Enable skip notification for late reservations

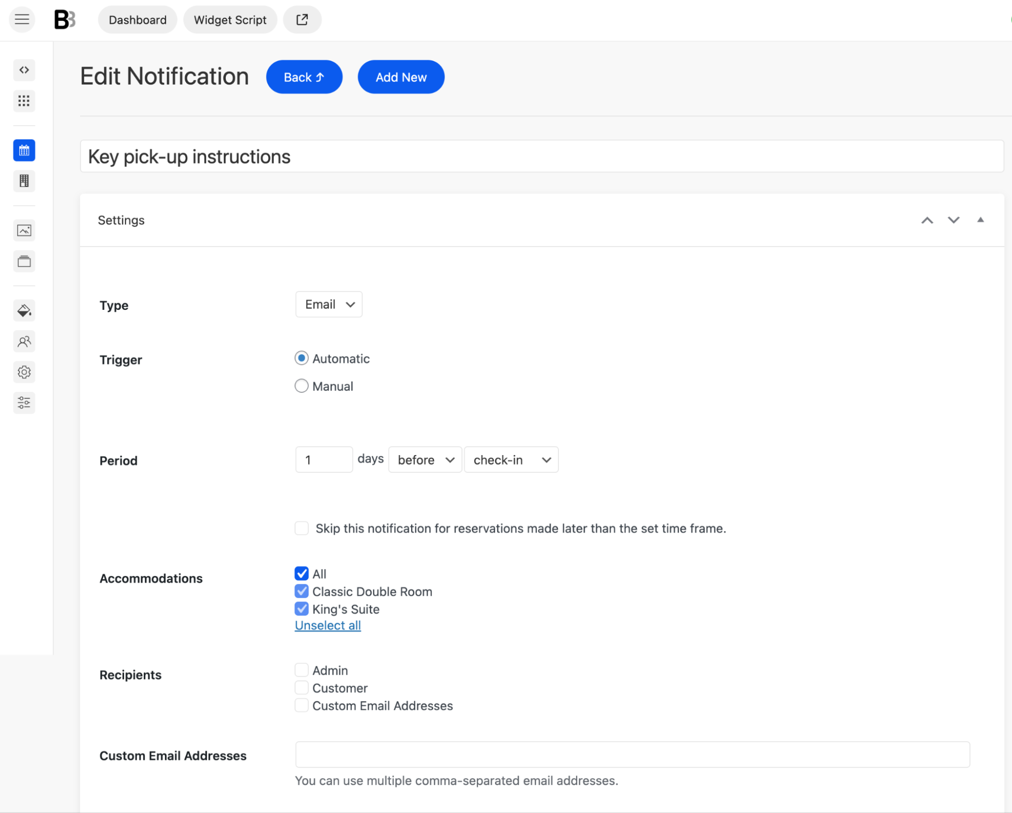point(302,528)
